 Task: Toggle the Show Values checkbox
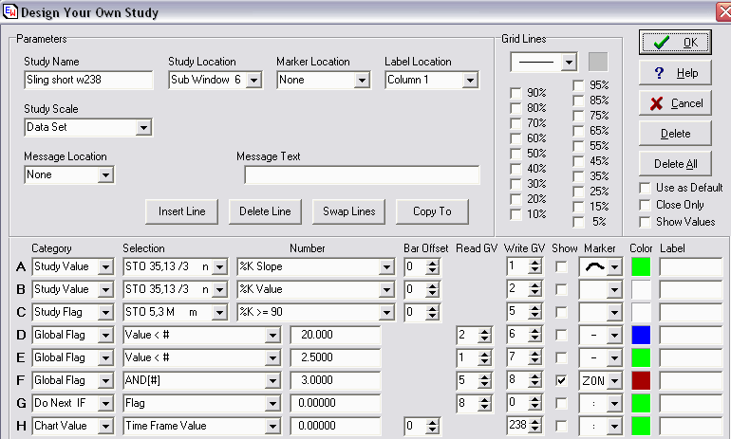pyautogui.click(x=646, y=222)
